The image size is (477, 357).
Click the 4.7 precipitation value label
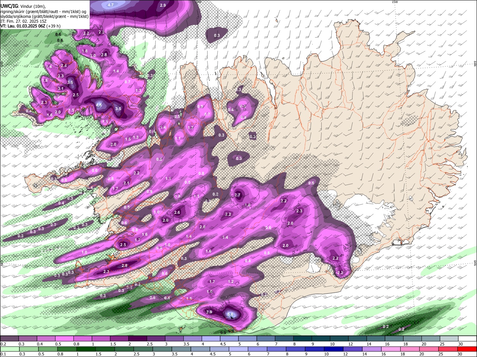click(x=111, y=5)
